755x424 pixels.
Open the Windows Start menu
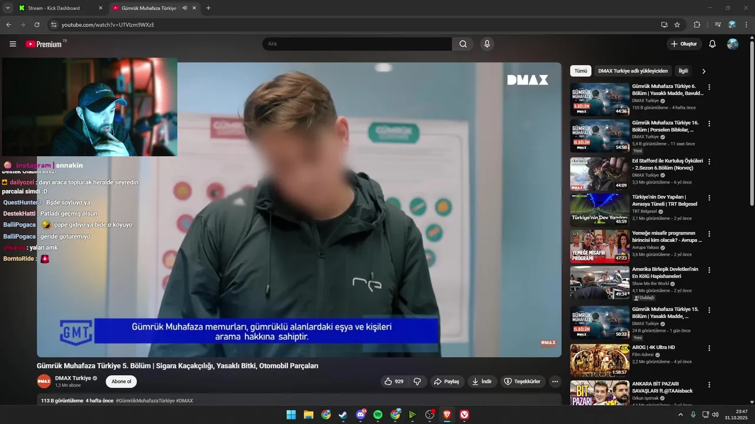[x=291, y=415]
